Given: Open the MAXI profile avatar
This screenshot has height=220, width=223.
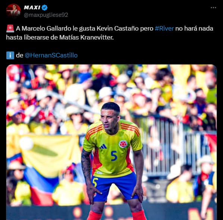Looking at the screenshot, I should click(13, 11).
